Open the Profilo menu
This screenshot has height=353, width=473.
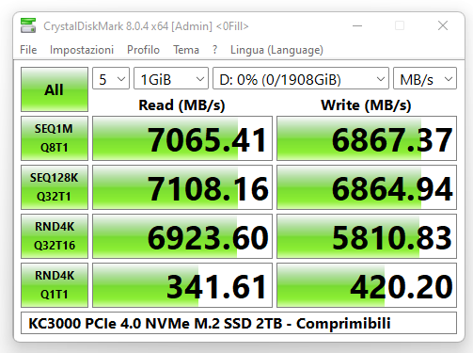(x=143, y=50)
